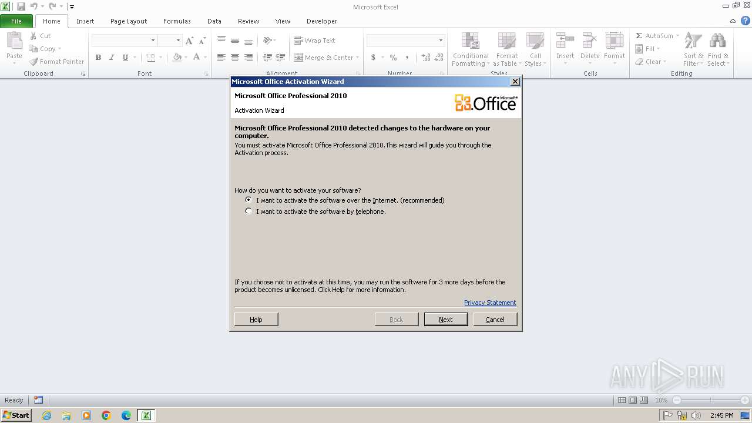
Task: Open the Privacy Statement link
Action: (490, 303)
